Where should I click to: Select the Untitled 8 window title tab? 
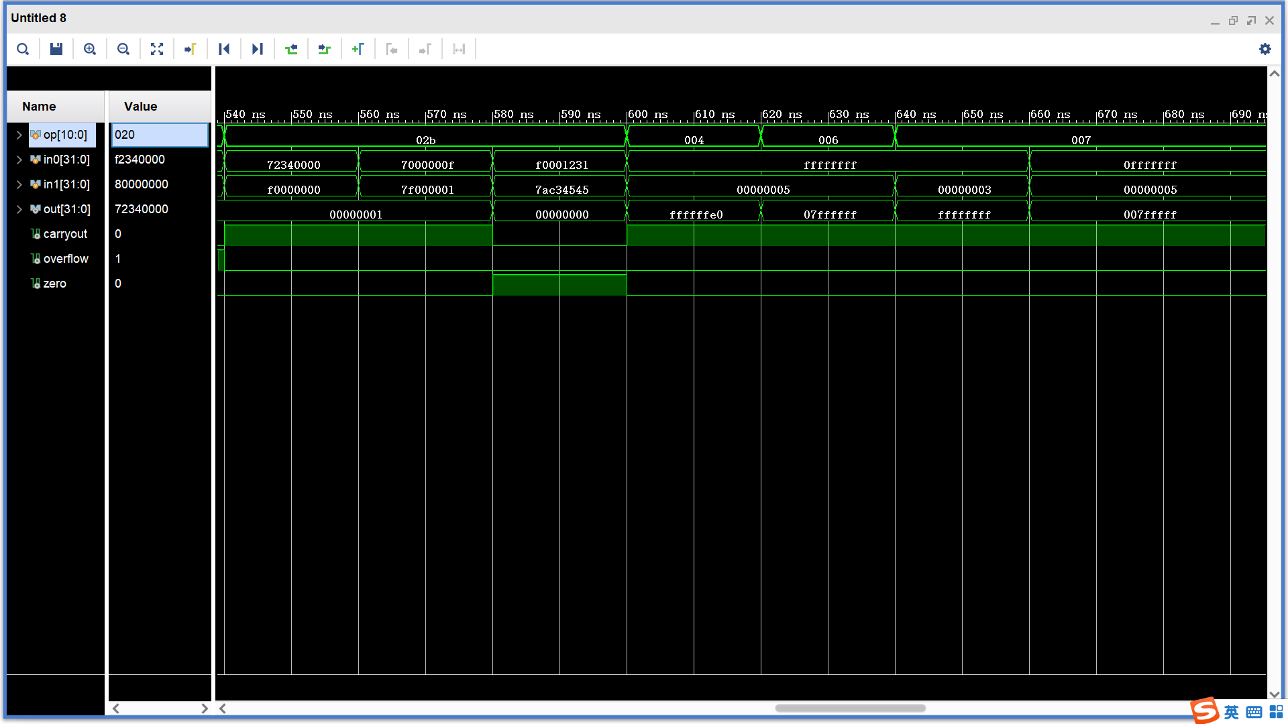pos(38,18)
